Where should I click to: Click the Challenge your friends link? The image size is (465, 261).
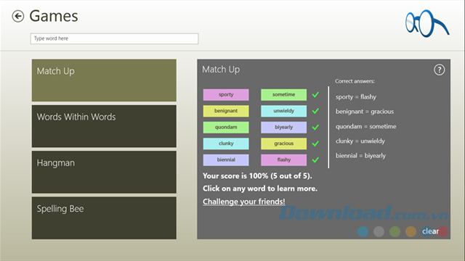click(x=244, y=202)
